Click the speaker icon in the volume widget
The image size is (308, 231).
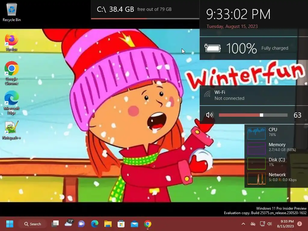(209, 115)
